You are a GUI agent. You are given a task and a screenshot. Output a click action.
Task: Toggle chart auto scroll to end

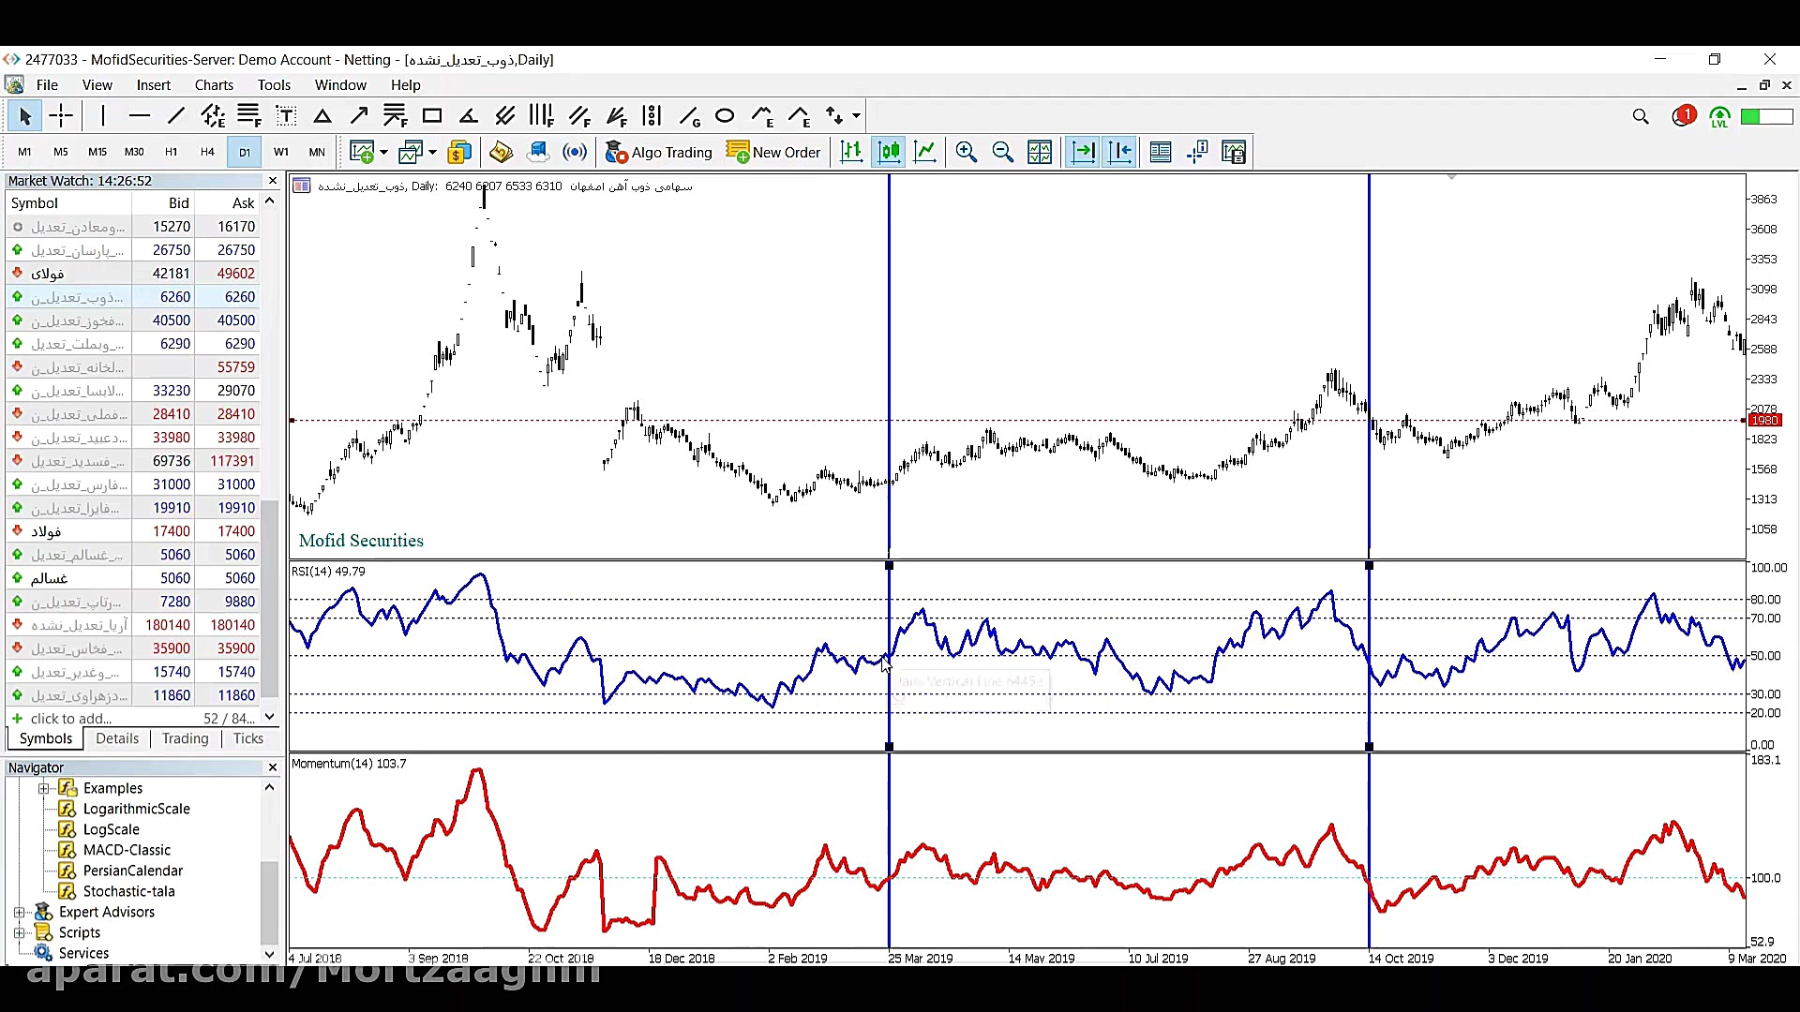point(1083,152)
